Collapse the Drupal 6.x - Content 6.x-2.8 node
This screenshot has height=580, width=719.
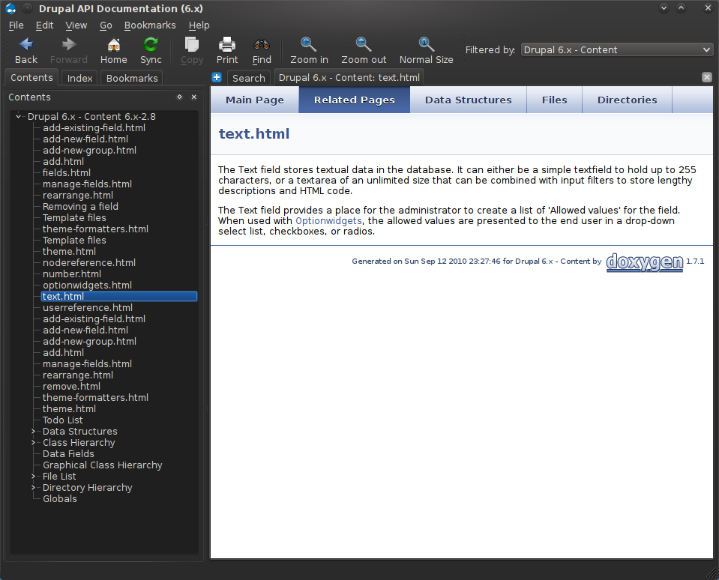click(x=18, y=116)
